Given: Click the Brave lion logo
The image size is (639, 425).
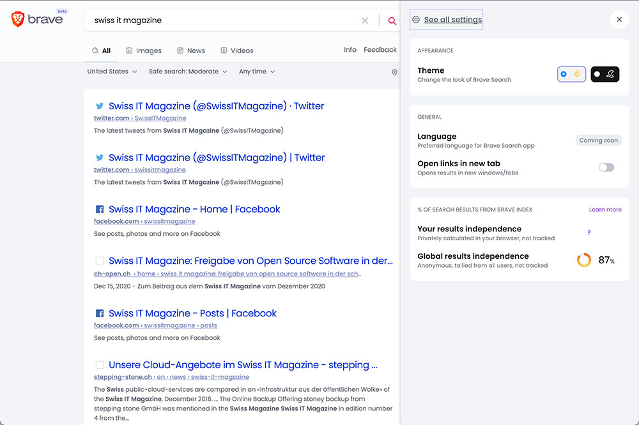Looking at the screenshot, I should click(18, 19).
